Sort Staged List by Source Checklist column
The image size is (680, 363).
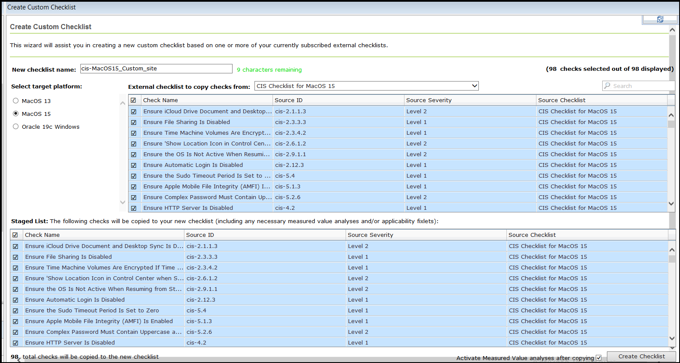587,235
